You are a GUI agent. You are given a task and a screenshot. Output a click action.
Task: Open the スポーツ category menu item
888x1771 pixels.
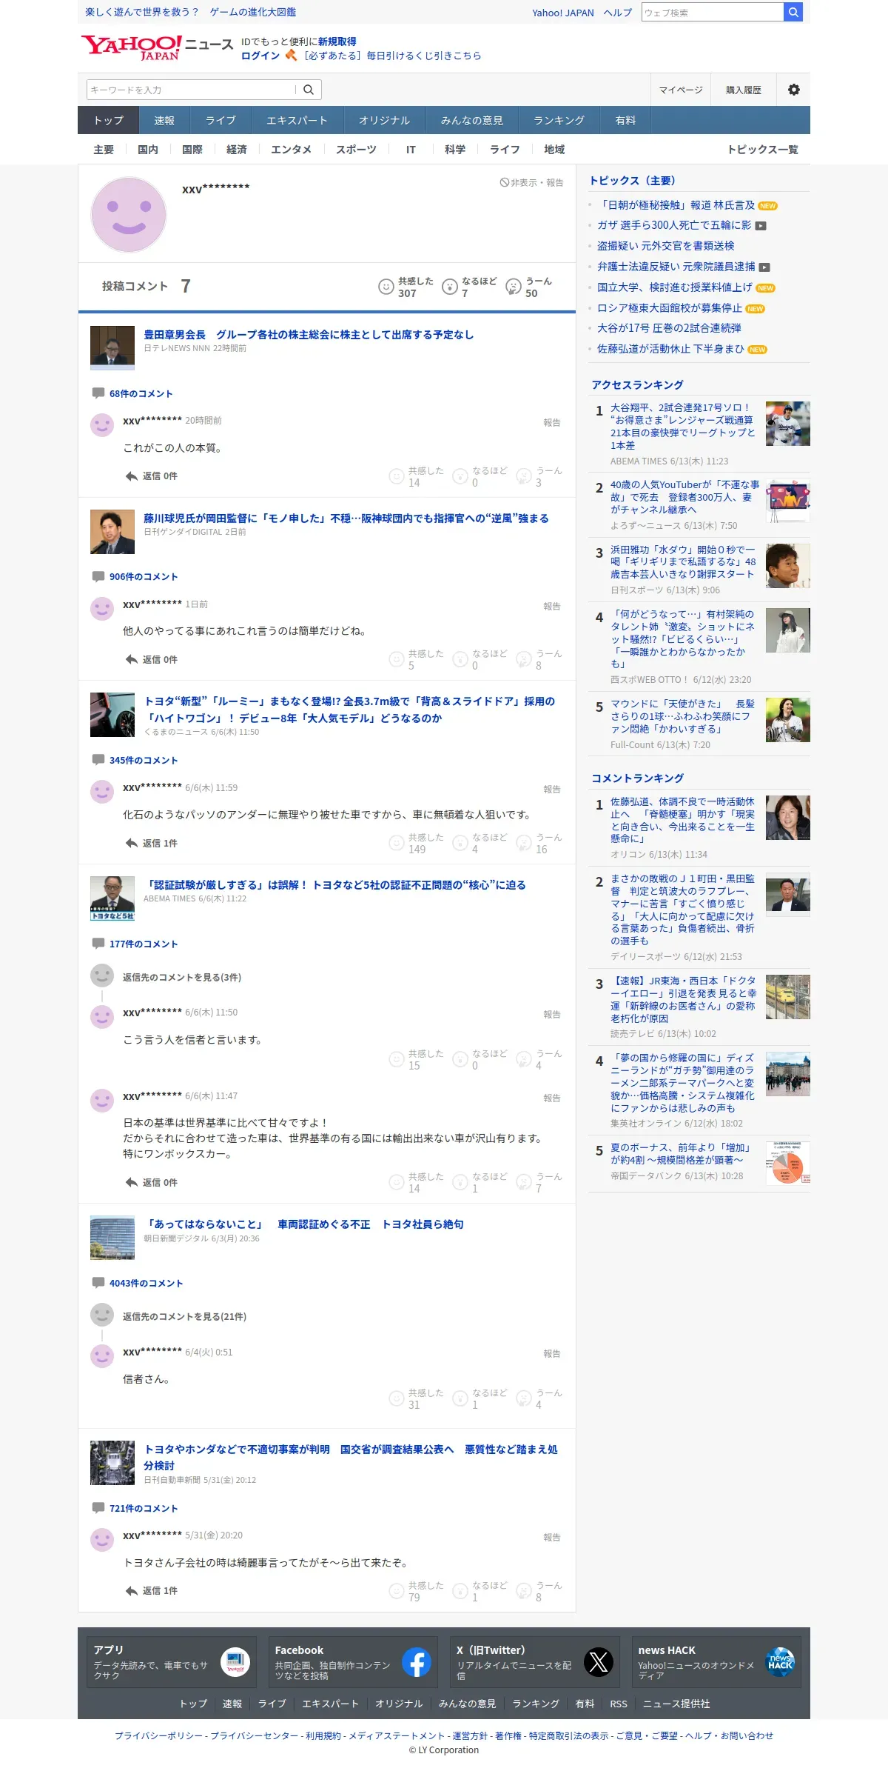coord(356,150)
